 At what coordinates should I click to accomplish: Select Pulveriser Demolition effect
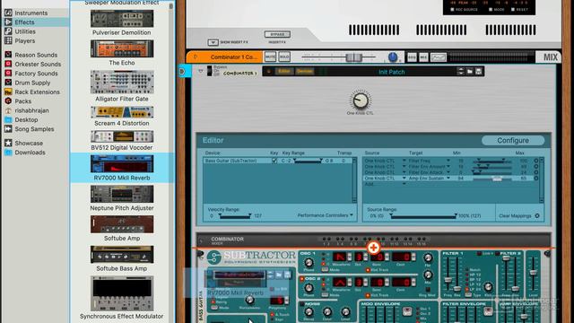coord(122,22)
